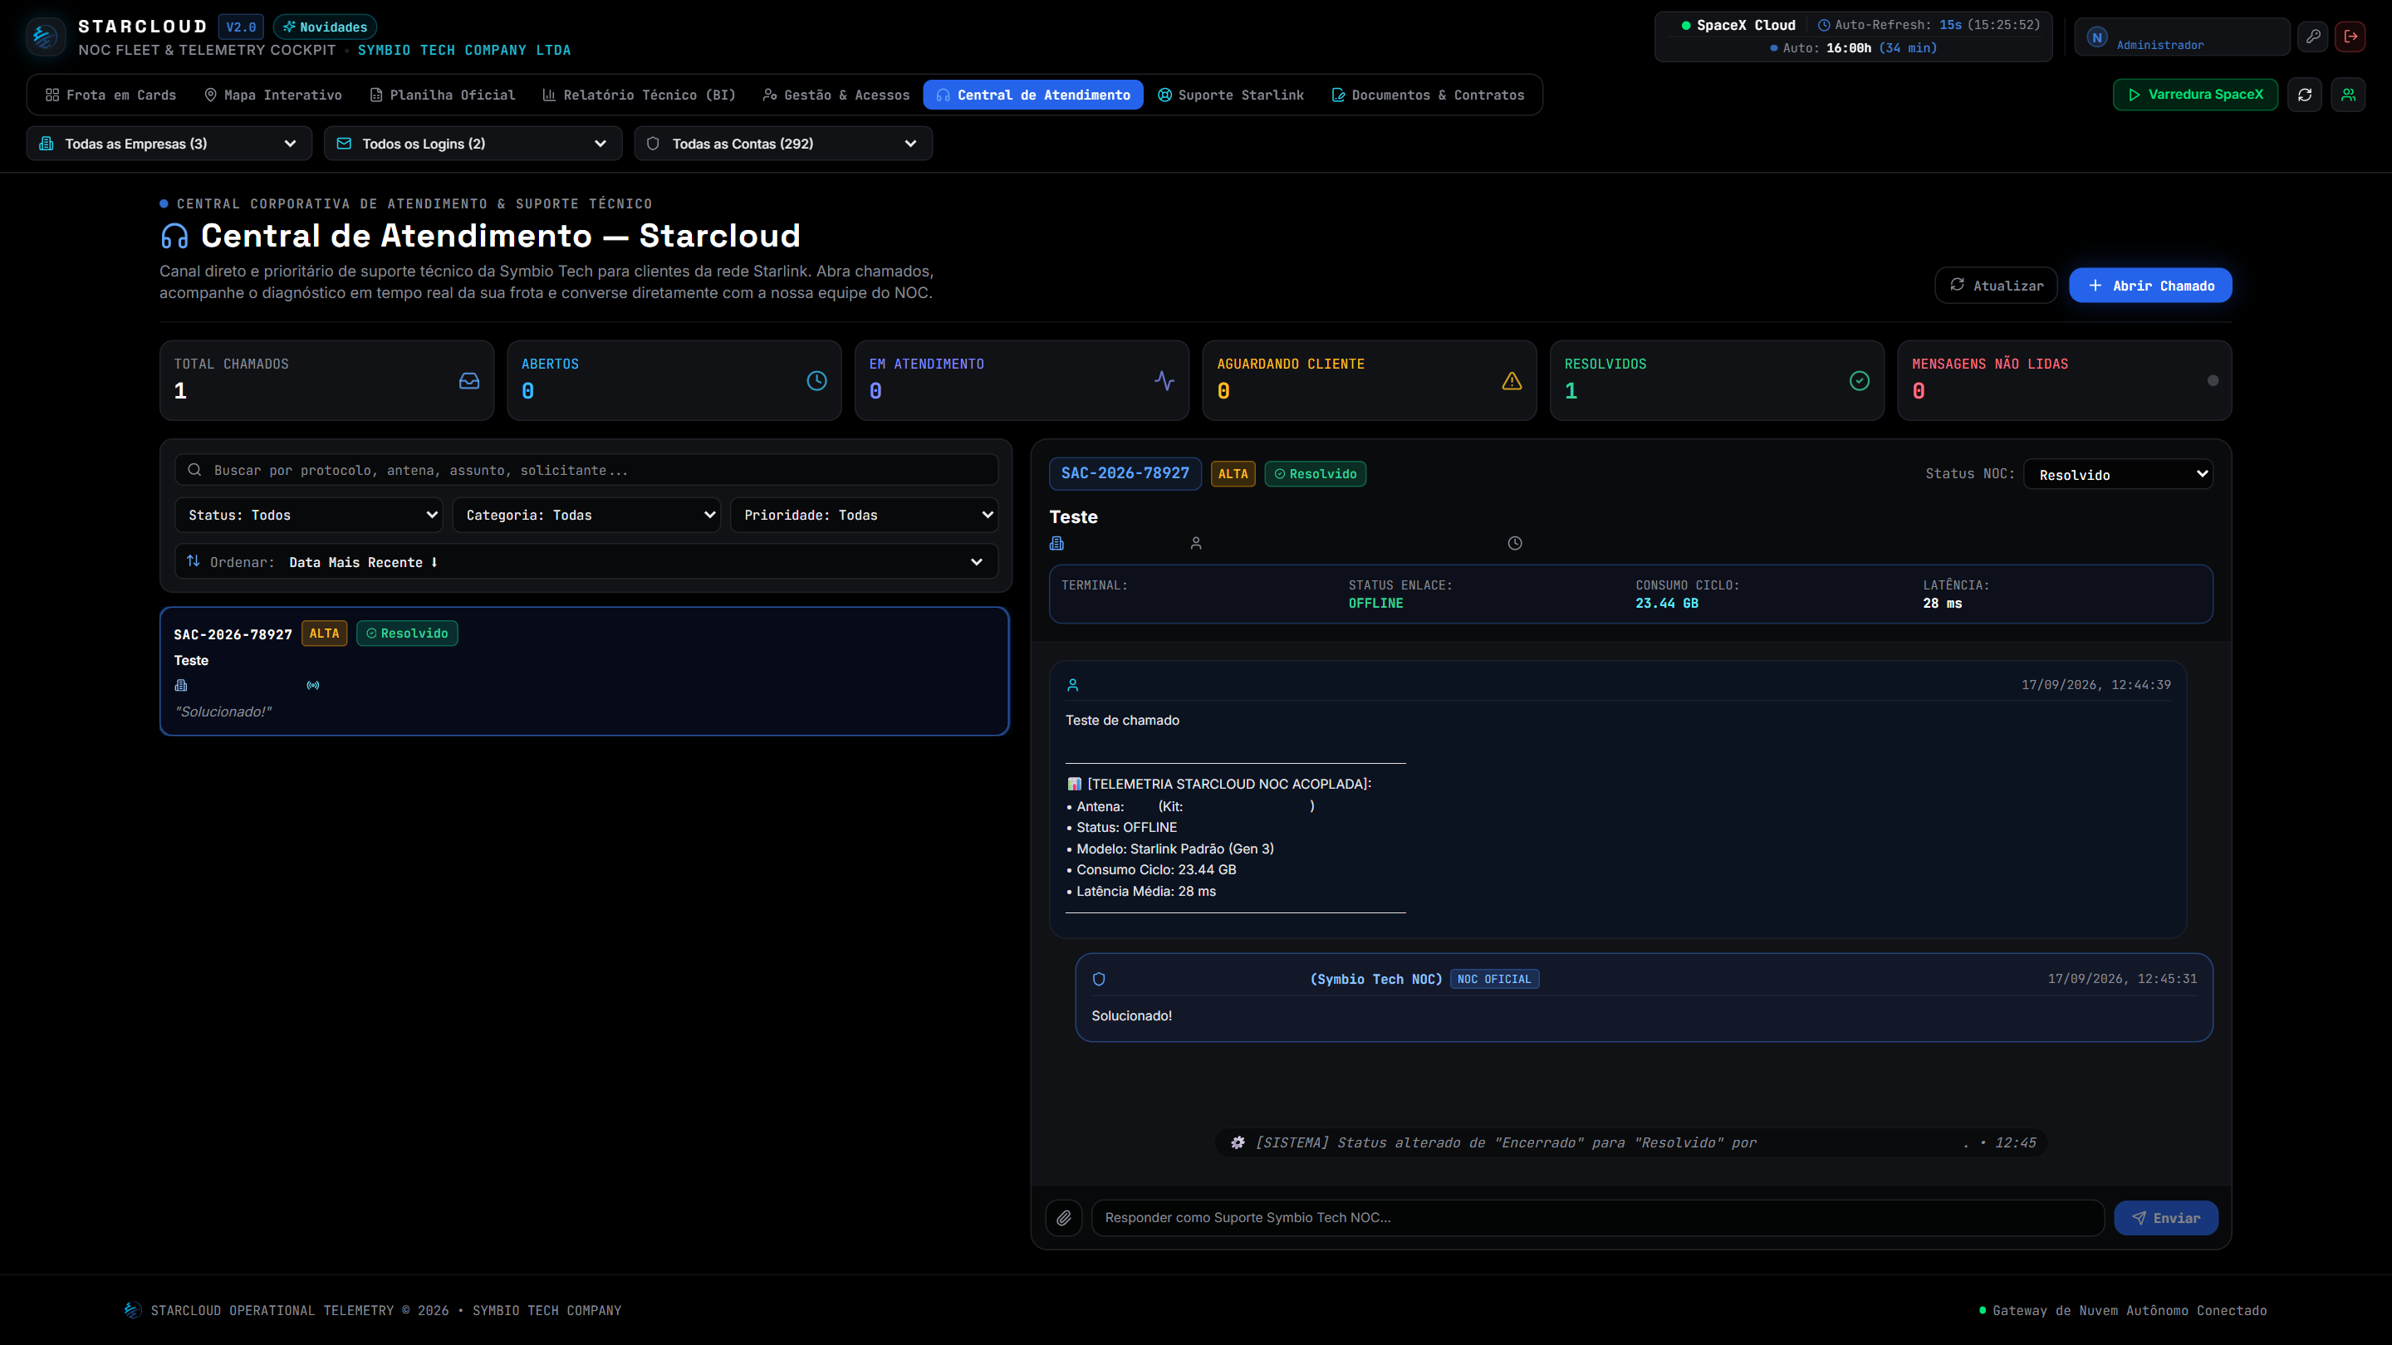Click the Enviar button

pyautogui.click(x=2165, y=1218)
